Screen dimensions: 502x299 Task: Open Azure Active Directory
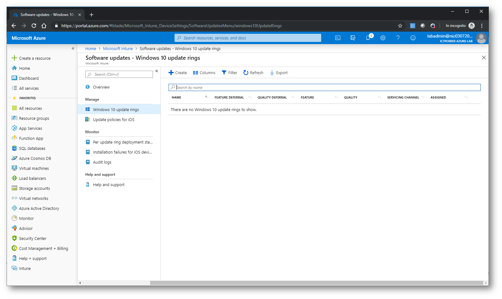click(x=35, y=208)
